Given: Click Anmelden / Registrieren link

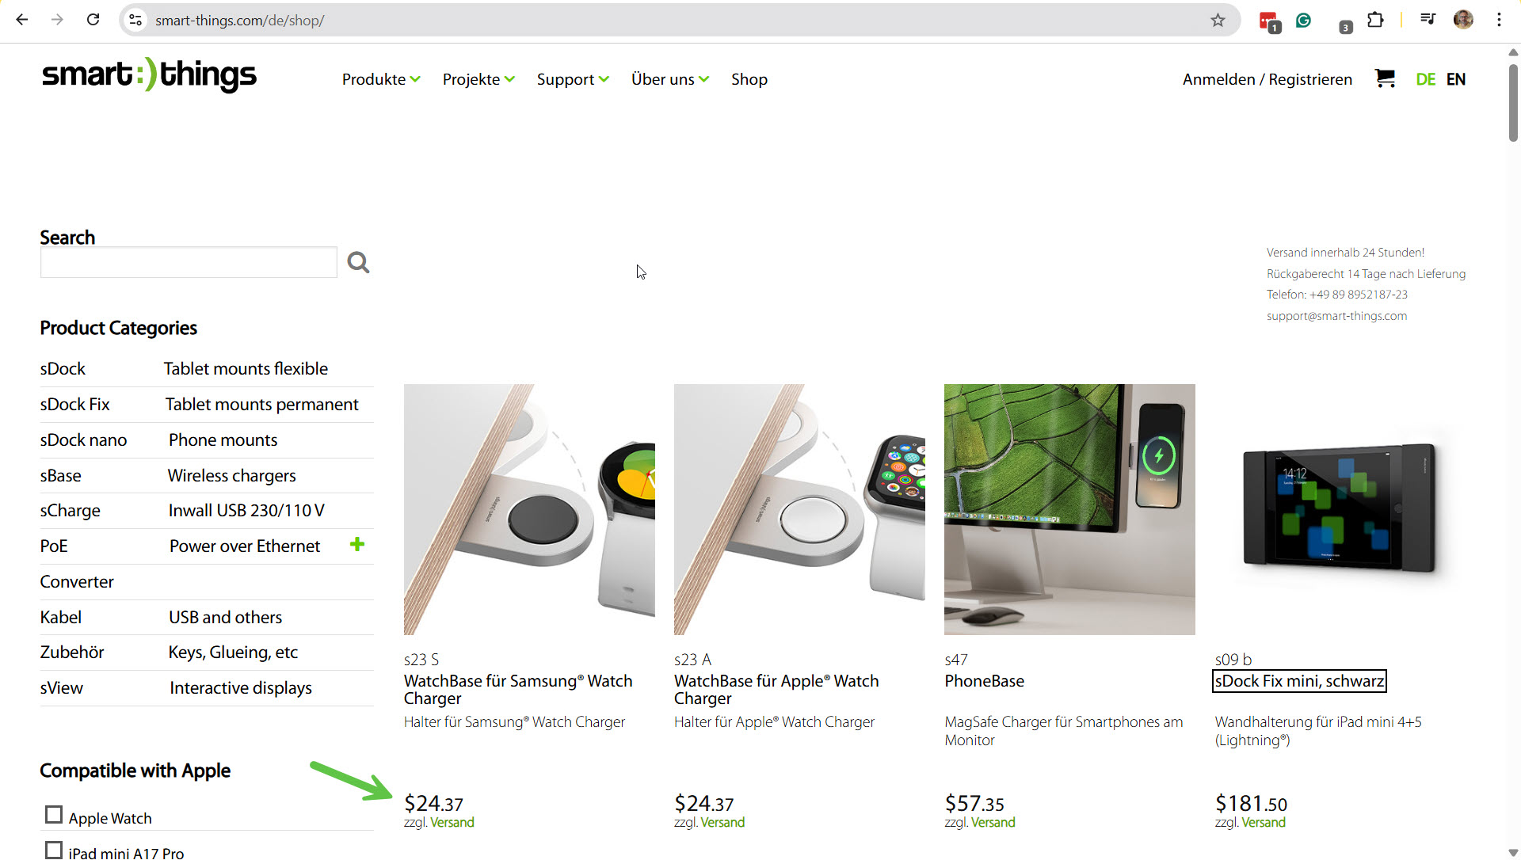Looking at the screenshot, I should pos(1267,79).
